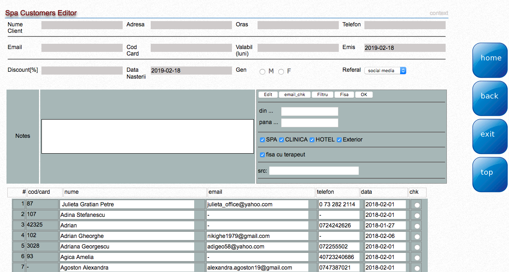The width and height of the screenshot is (509, 272).
Task: Click the blue top navigation button
Action: (x=490, y=174)
